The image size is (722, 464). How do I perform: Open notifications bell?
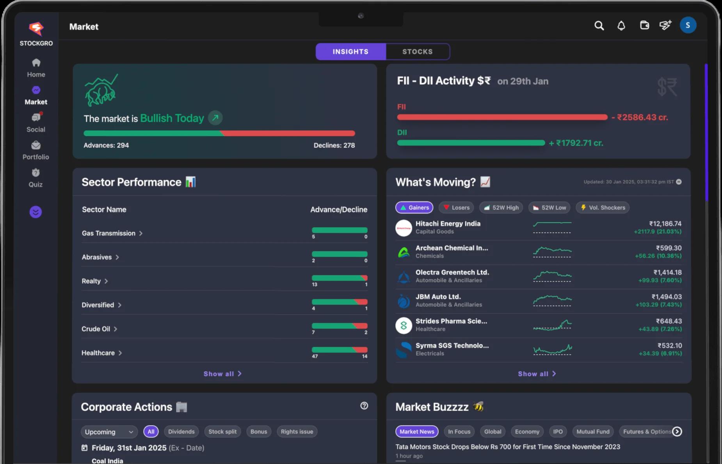point(621,26)
